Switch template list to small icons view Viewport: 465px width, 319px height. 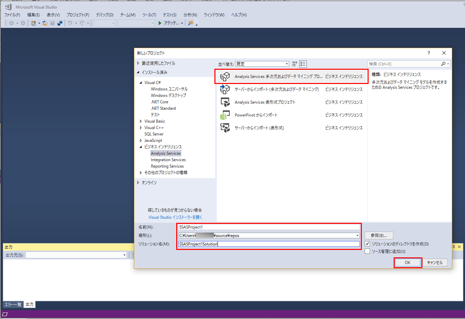pos(295,64)
